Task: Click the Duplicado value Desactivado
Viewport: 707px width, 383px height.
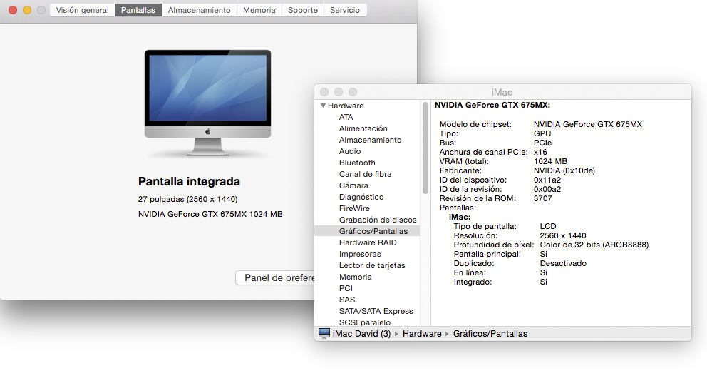Action: pos(563,263)
